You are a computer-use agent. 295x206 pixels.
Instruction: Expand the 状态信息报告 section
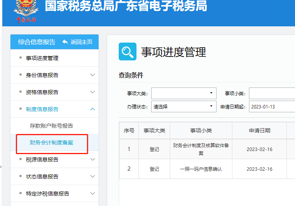[x=92, y=177]
